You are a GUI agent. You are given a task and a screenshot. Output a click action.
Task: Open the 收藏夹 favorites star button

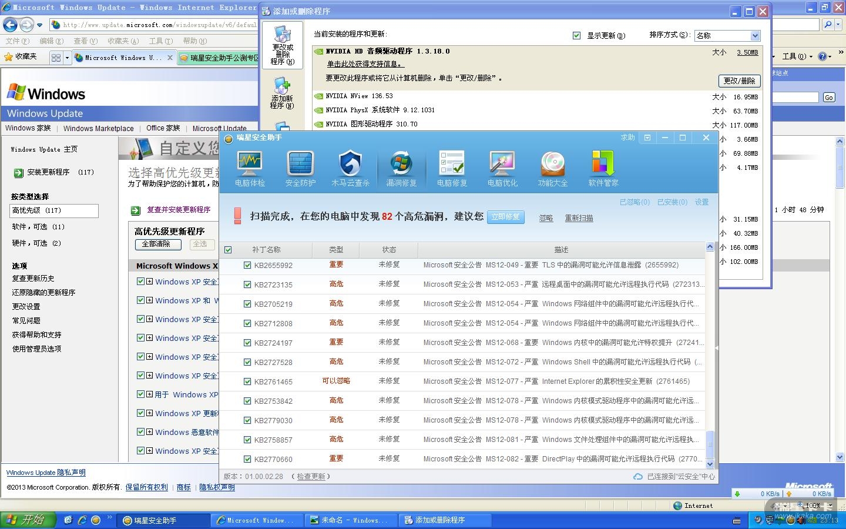coord(21,57)
